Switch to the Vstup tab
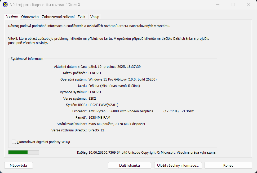The height and width of the screenshot is (173, 257). (x=95, y=16)
